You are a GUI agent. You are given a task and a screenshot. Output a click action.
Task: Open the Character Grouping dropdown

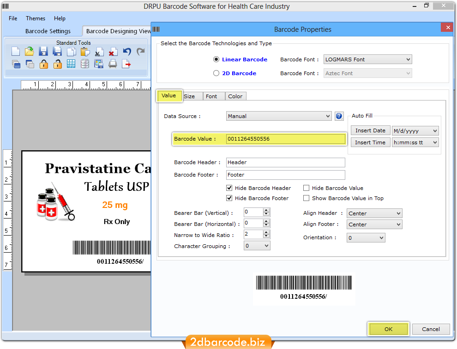[257, 246]
